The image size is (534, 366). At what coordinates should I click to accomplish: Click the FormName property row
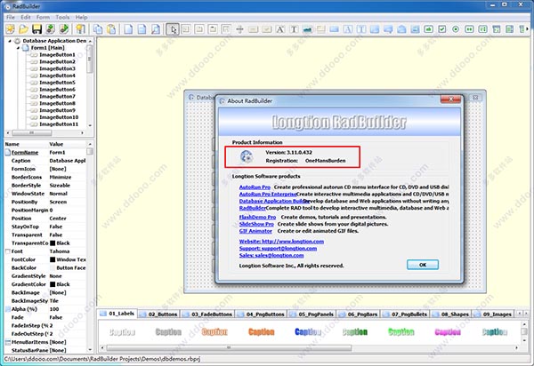pyautogui.click(x=45, y=153)
